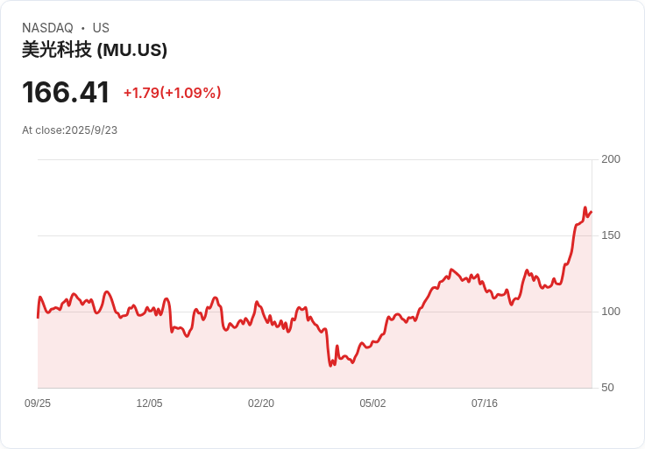Click the 150 y-axis label
This screenshot has width=645, height=449.
tap(611, 235)
